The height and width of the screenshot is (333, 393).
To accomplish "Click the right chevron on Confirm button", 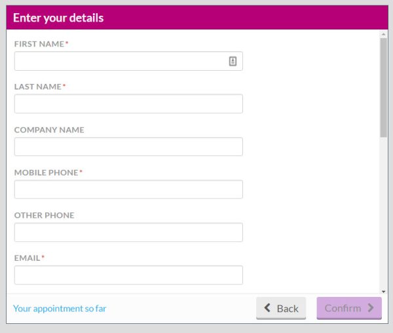I will [x=371, y=308].
